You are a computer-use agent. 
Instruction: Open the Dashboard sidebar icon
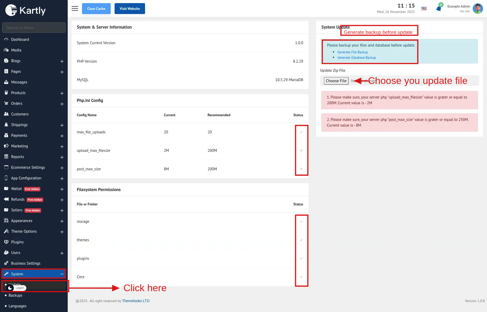(x=6, y=40)
